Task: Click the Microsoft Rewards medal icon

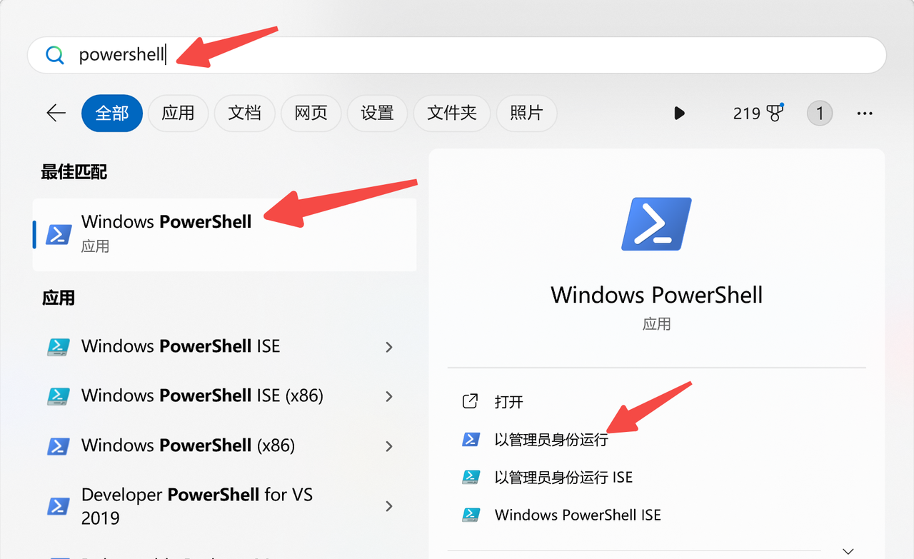Action: [x=776, y=113]
